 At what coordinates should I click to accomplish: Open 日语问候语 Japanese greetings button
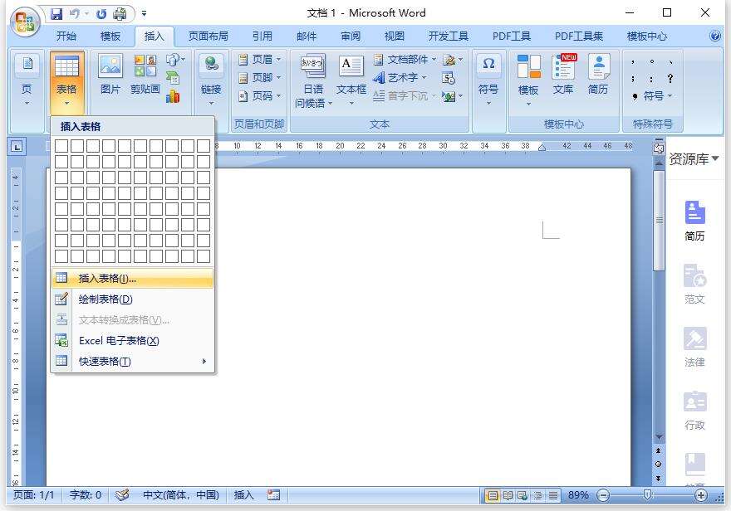[x=313, y=81]
